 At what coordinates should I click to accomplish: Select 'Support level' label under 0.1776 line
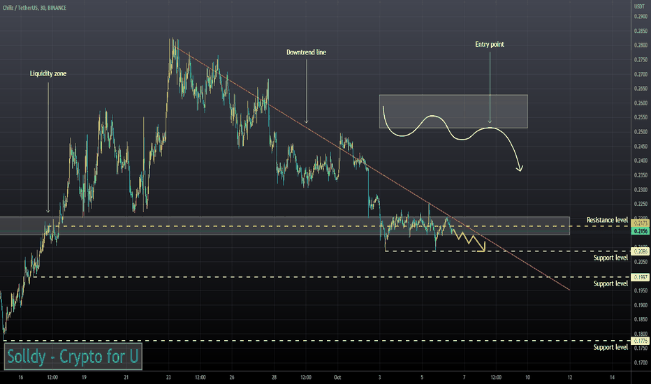click(610, 347)
